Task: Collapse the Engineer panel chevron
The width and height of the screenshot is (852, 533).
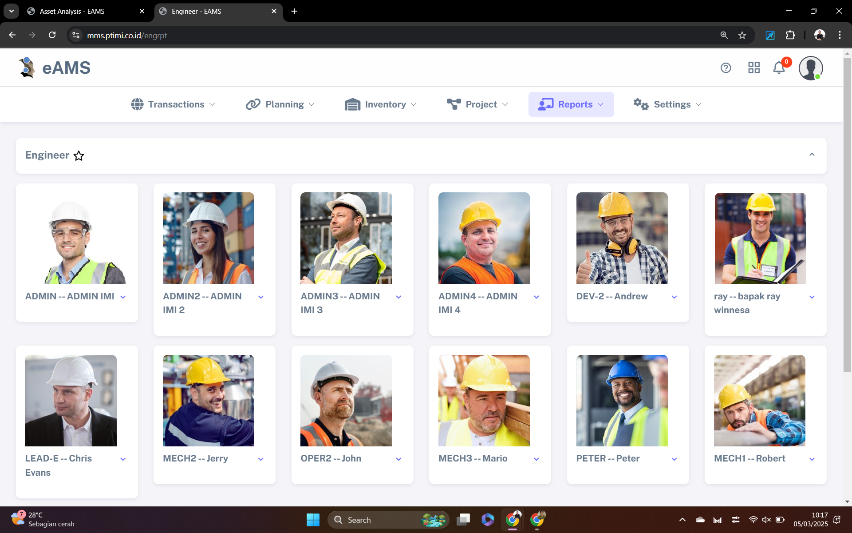Action: [x=812, y=155]
